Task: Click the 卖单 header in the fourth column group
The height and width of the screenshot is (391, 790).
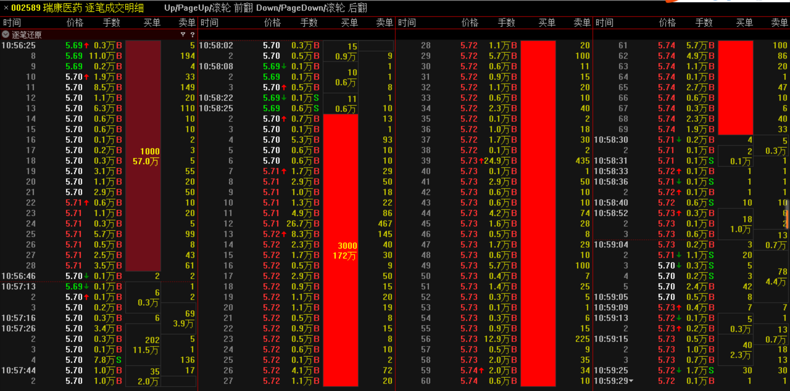Action: pos(779,23)
